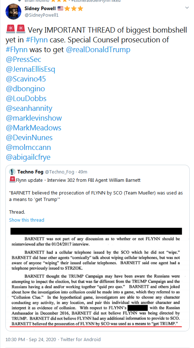Click the 10:30 PM Sep 24 timestamp

[x=31, y=339]
